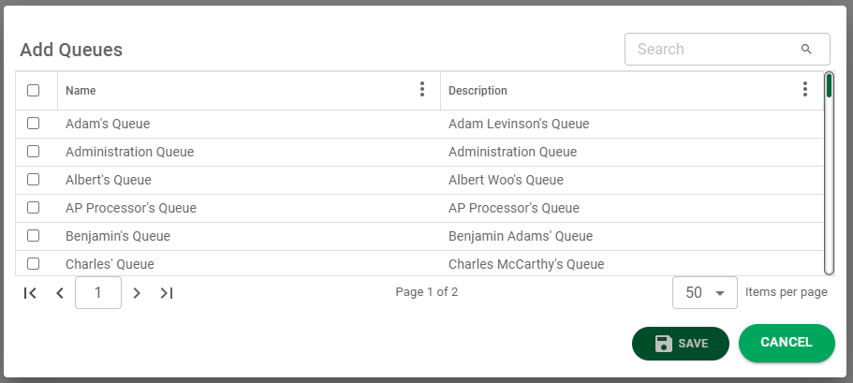Sort by the Description column header
This screenshot has width=853, height=383.
478,90
